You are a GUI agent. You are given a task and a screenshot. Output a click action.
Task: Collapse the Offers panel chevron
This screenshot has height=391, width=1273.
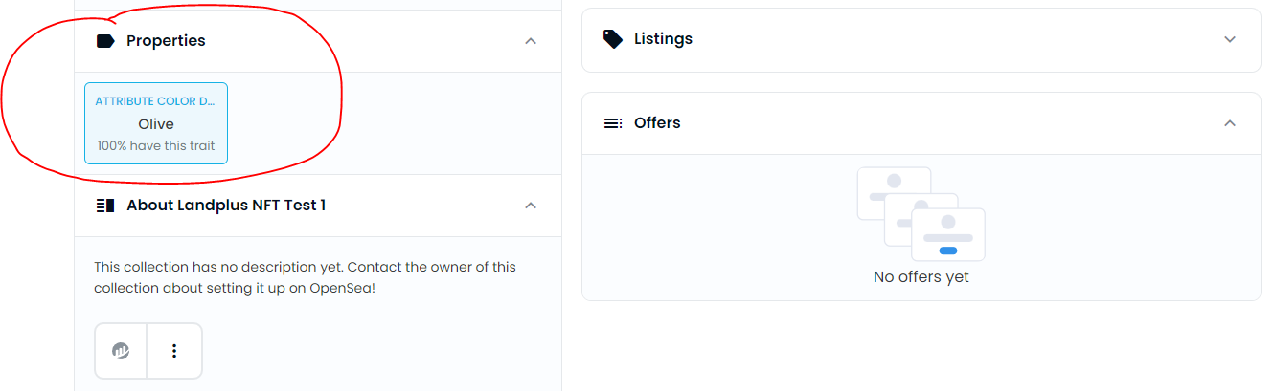(x=1230, y=123)
